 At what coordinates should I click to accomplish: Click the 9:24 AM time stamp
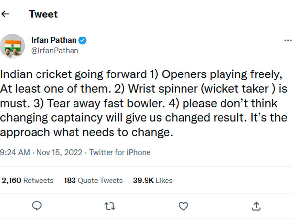click(14, 152)
